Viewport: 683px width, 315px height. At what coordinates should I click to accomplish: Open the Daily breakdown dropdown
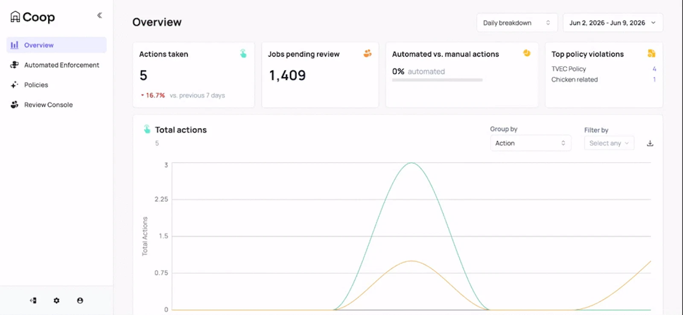point(517,23)
